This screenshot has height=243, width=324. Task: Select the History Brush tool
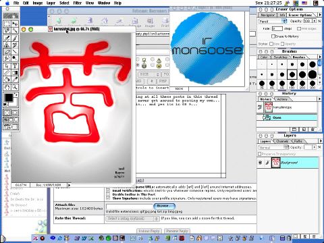point(15,45)
